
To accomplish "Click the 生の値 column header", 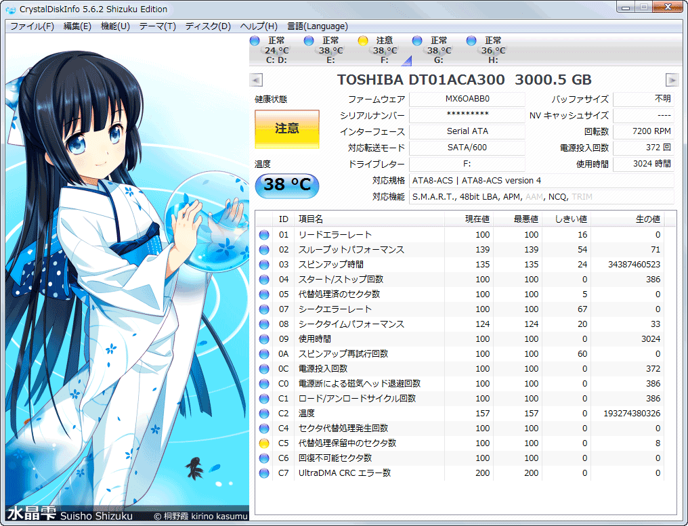I will [x=628, y=219].
